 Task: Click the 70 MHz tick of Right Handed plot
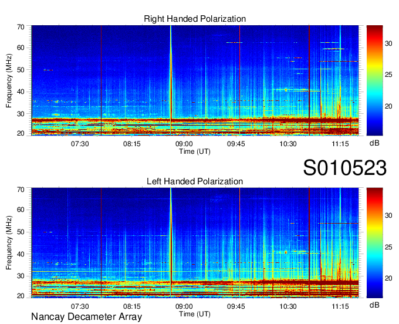pos(21,27)
